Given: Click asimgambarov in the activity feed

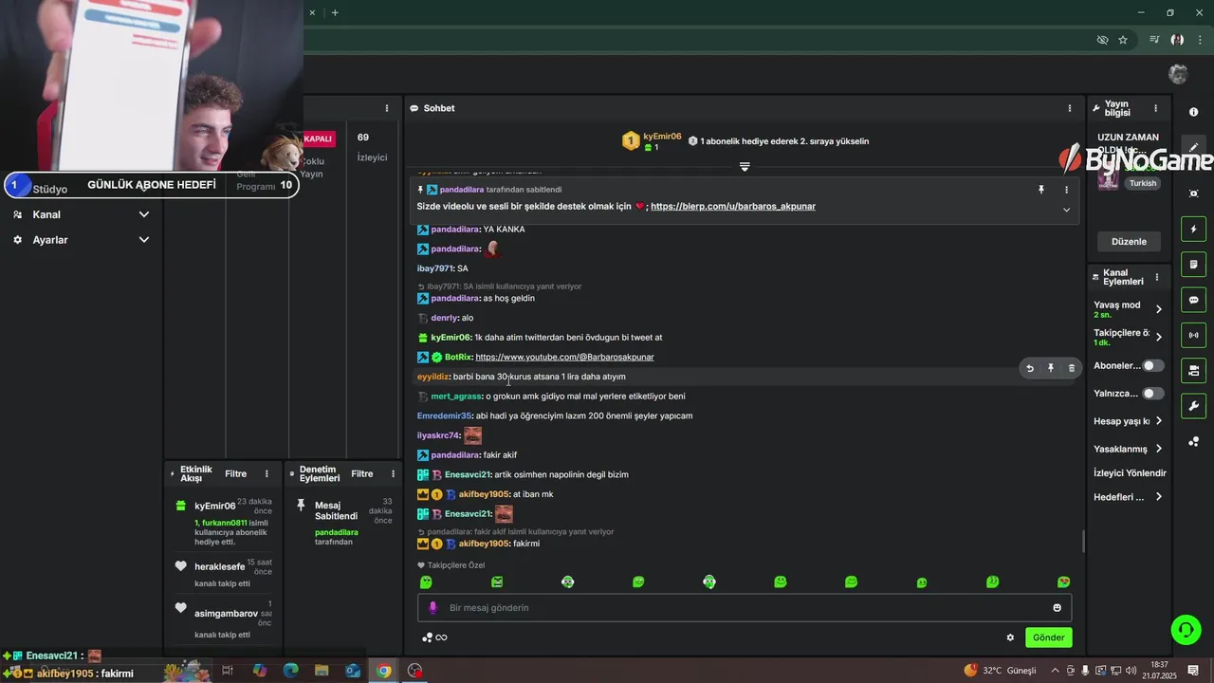Looking at the screenshot, I should [x=226, y=614].
